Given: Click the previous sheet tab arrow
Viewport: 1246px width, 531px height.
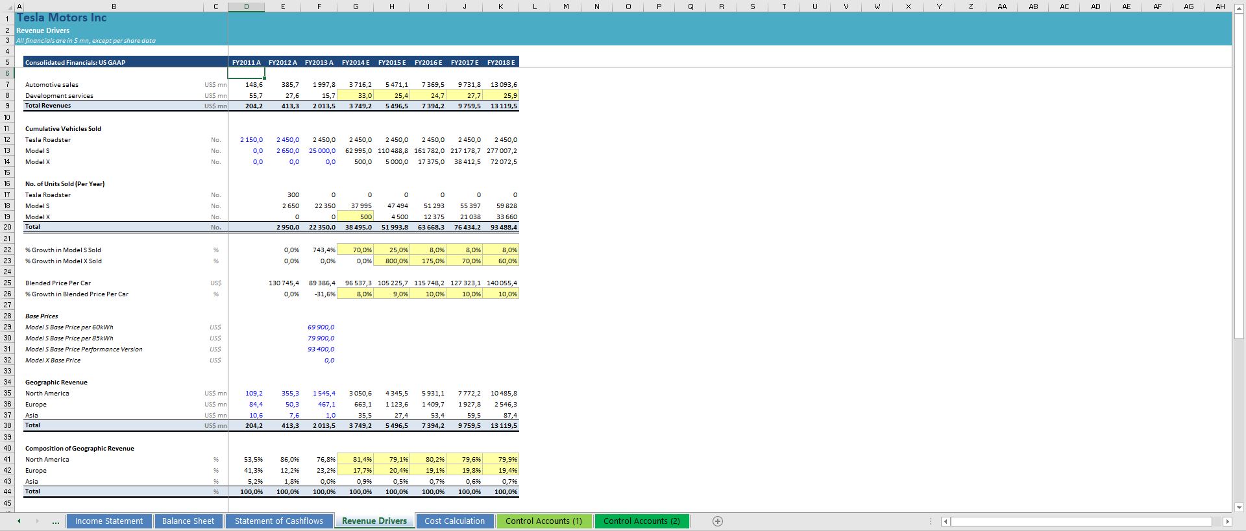Looking at the screenshot, I should coord(19,521).
